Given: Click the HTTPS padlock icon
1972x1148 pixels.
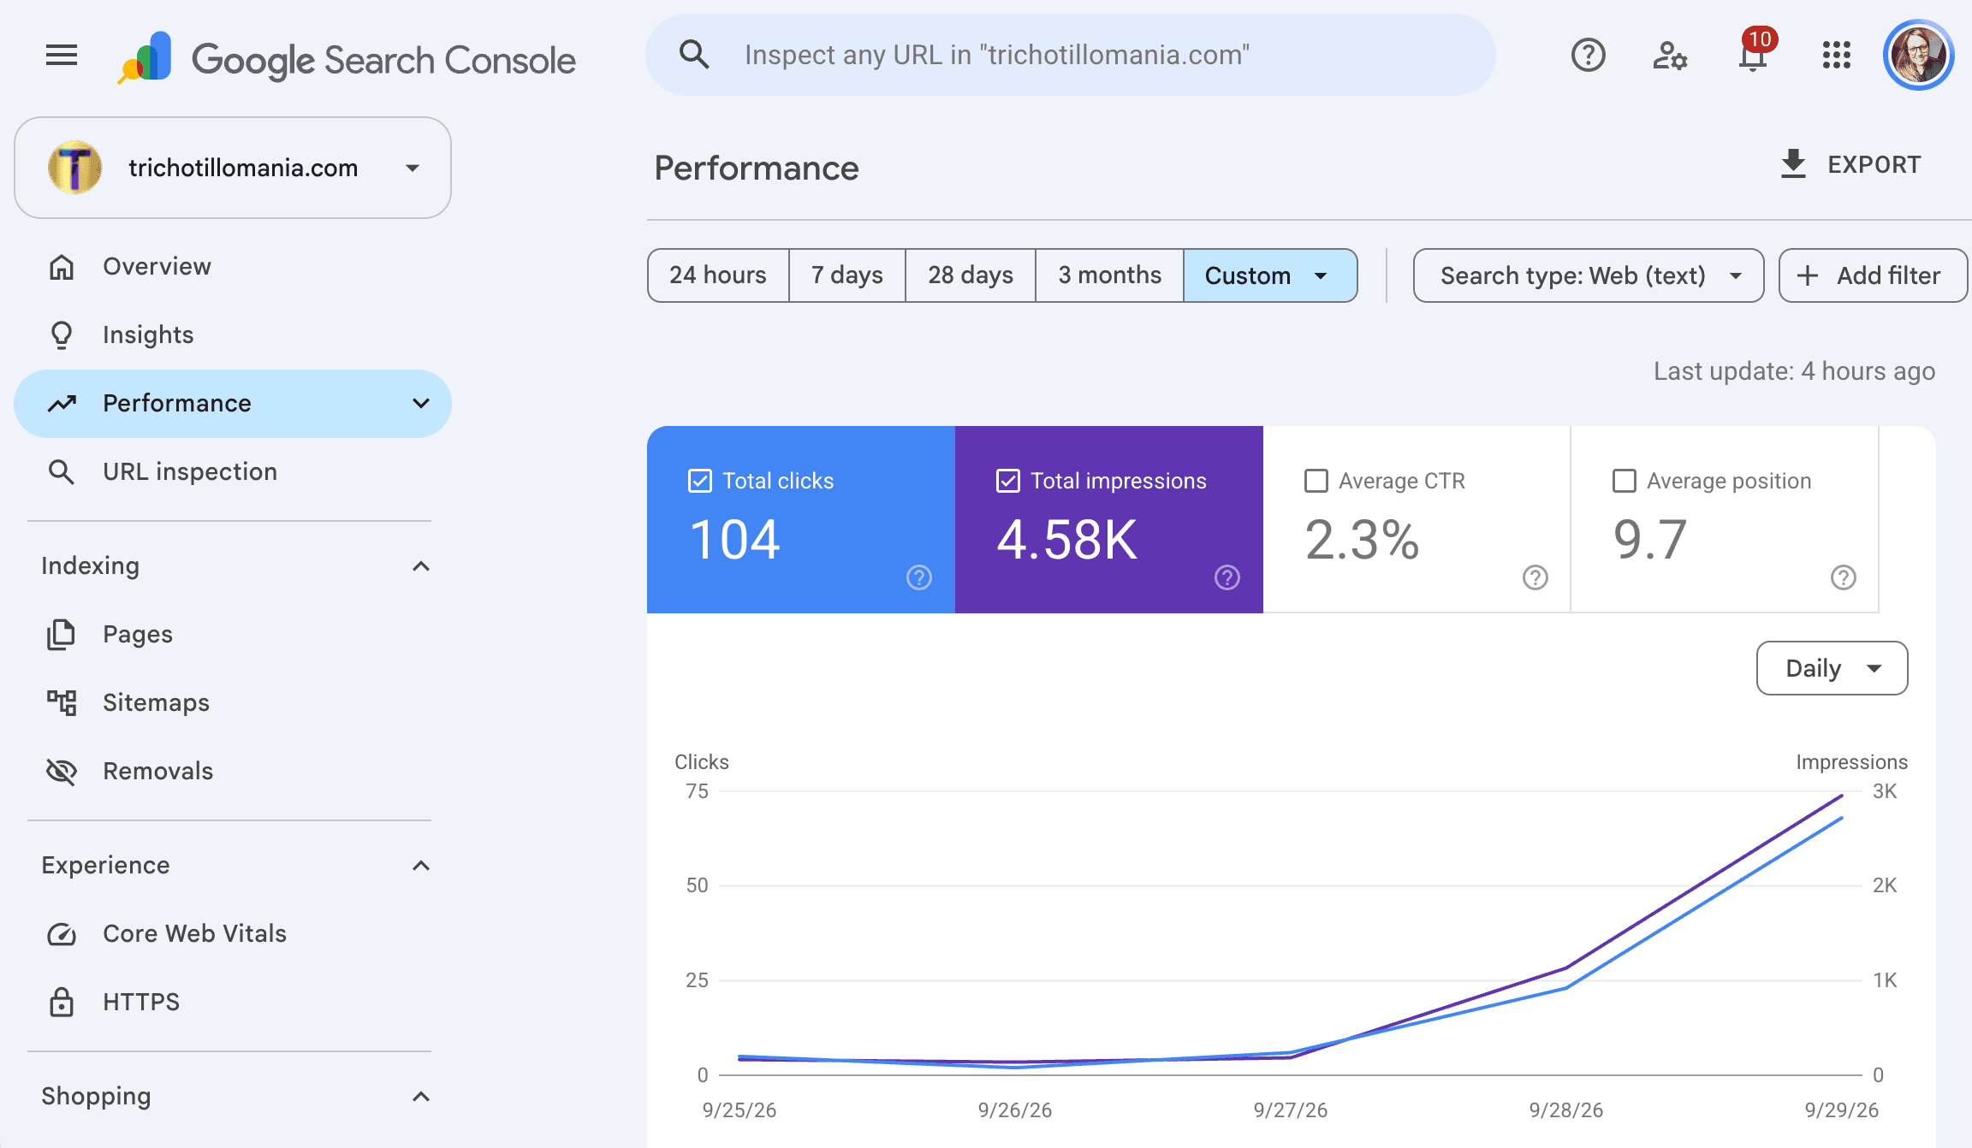Looking at the screenshot, I should [x=62, y=1003].
